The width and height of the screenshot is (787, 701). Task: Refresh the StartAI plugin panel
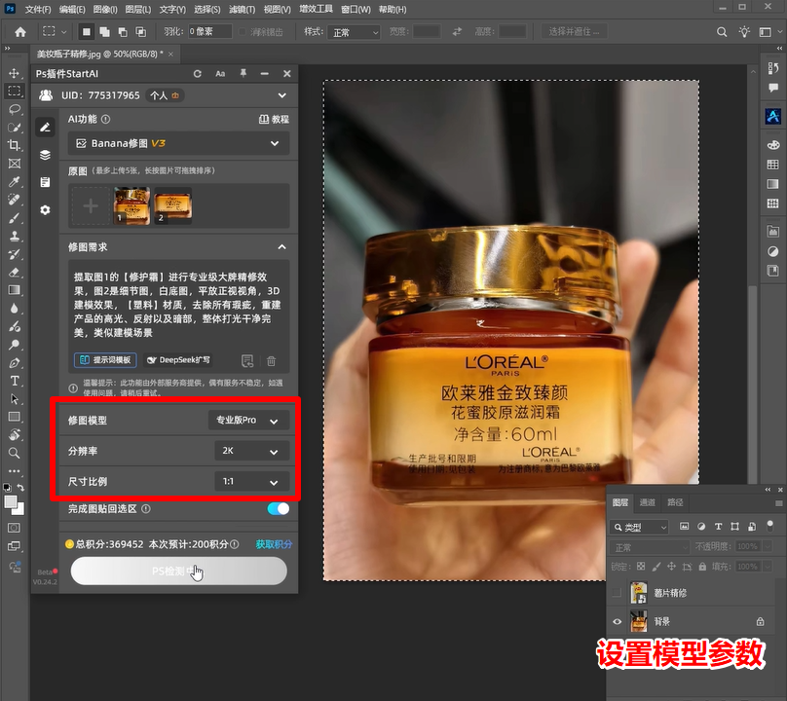tap(198, 74)
